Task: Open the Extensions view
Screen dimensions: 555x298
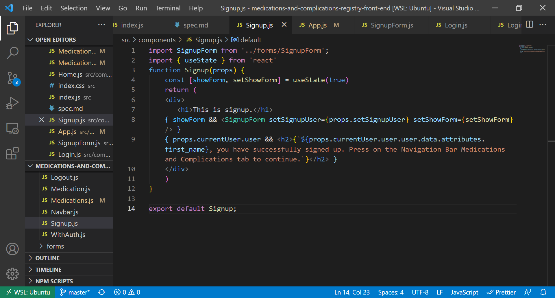Action: coord(12,153)
